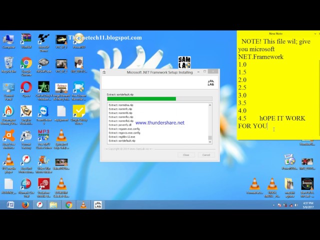Screen dimensions: 320x240
Task: Click the log row "Extract: regtlibv12.exe"
Action: [x=122, y=136]
